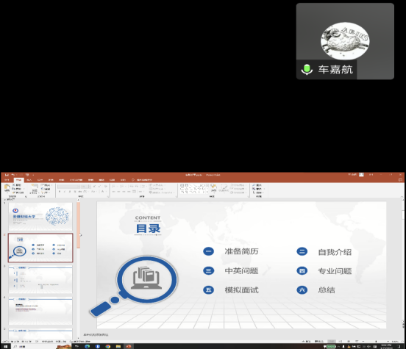Open the File tab in ribbon
Viewport: 406px width, 349px height.
(x=7, y=180)
